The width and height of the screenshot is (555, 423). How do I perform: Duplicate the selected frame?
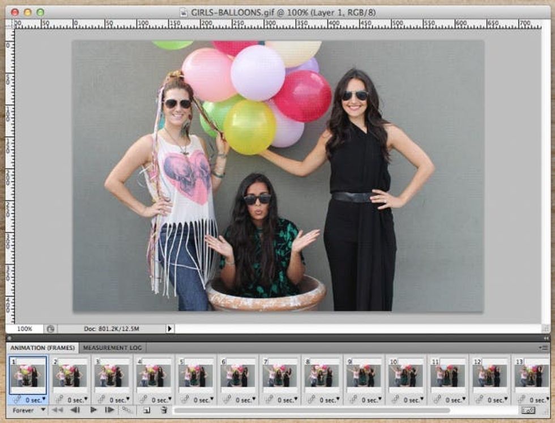click(146, 409)
